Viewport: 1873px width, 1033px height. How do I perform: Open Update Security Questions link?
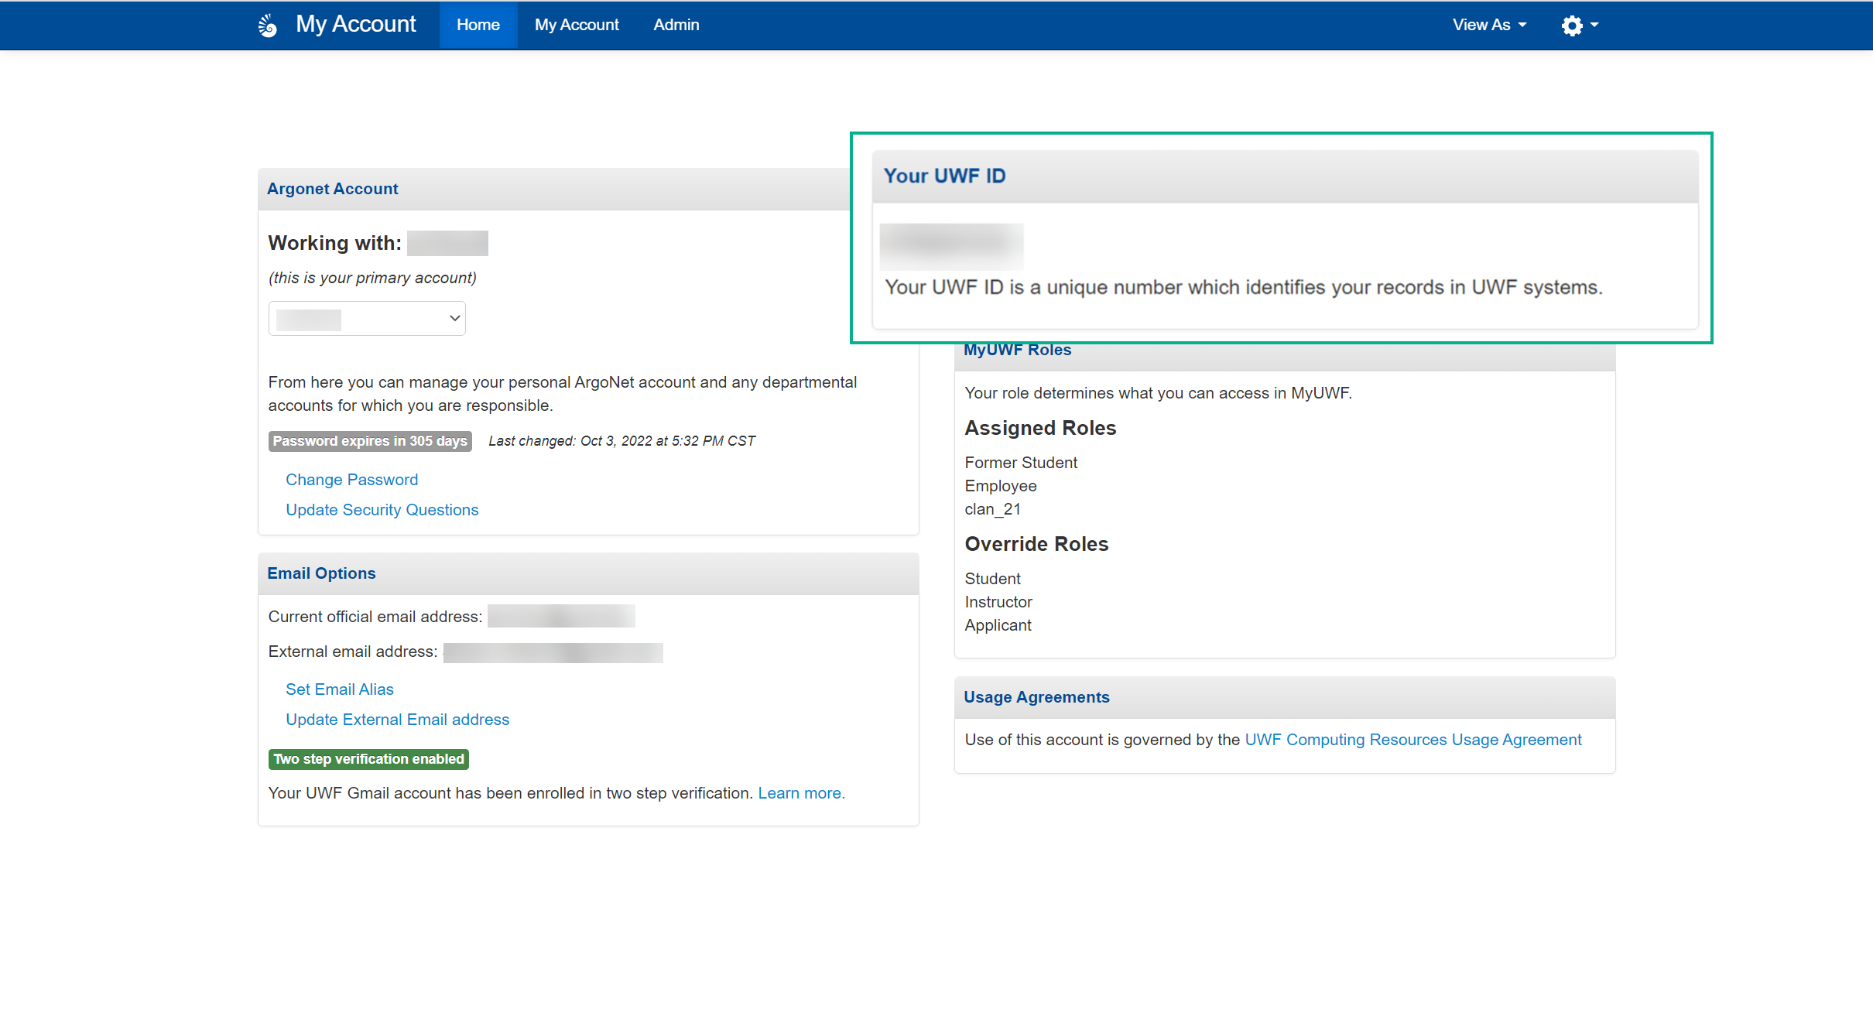point(382,510)
